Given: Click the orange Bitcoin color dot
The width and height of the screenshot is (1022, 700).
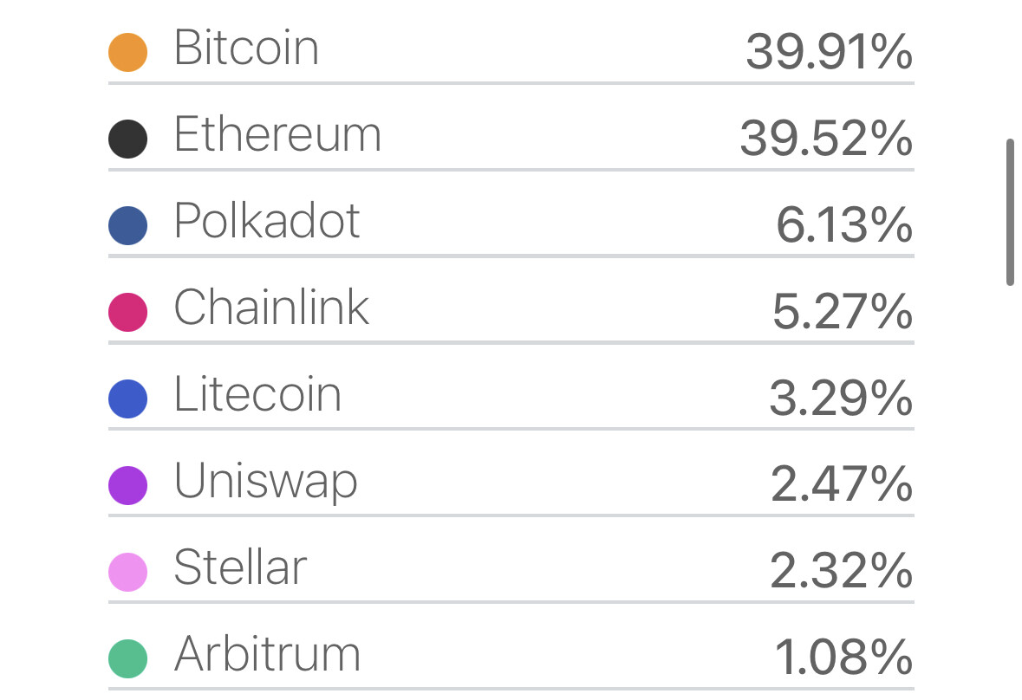Looking at the screenshot, I should coord(127,52).
